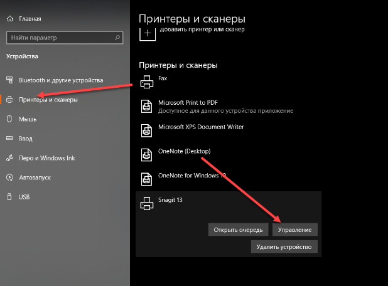Click the pen icon for Windows Ink

[x=9, y=157]
